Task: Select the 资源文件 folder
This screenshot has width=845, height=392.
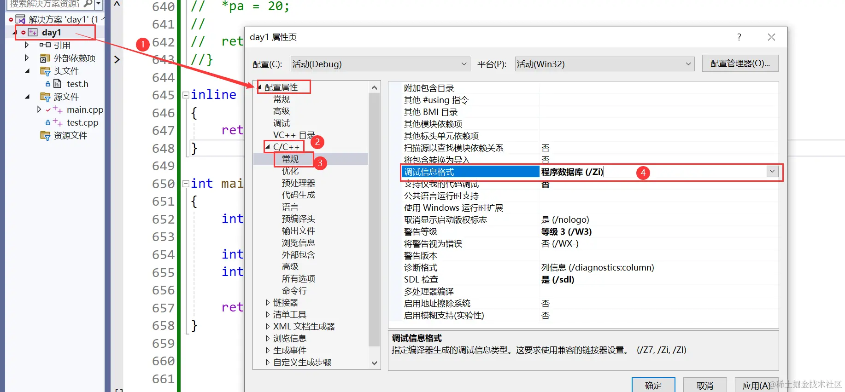Action: [70, 135]
